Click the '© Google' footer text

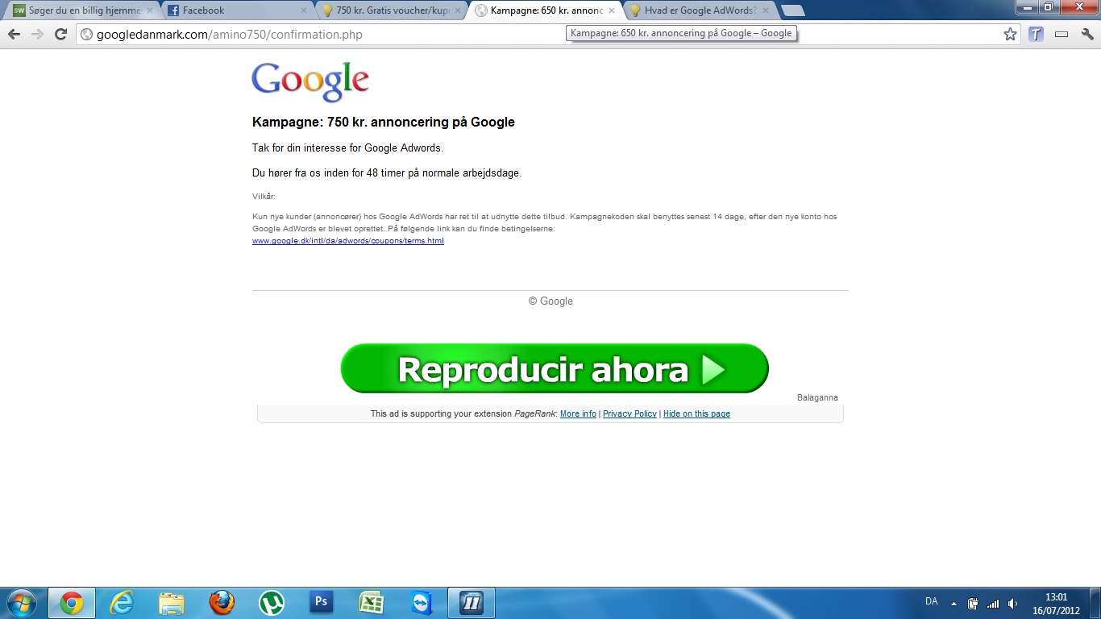point(550,301)
